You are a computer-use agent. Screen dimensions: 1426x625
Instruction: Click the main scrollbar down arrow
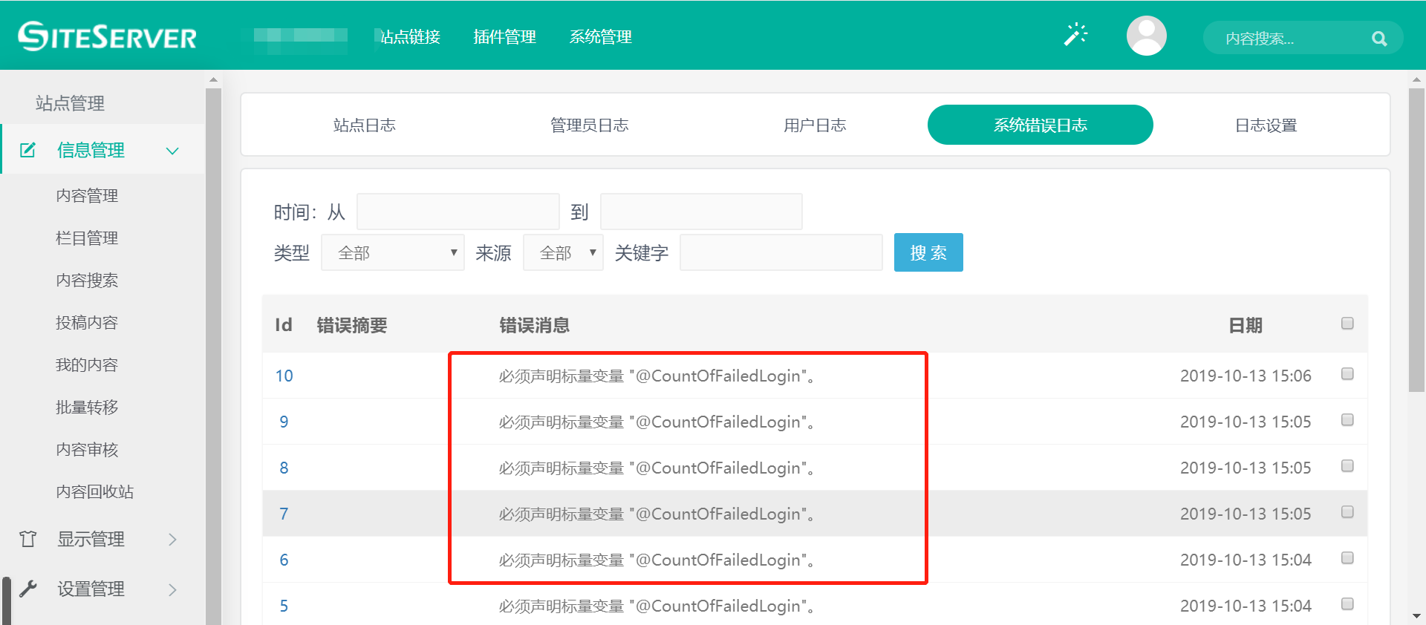(x=1416, y=616)
